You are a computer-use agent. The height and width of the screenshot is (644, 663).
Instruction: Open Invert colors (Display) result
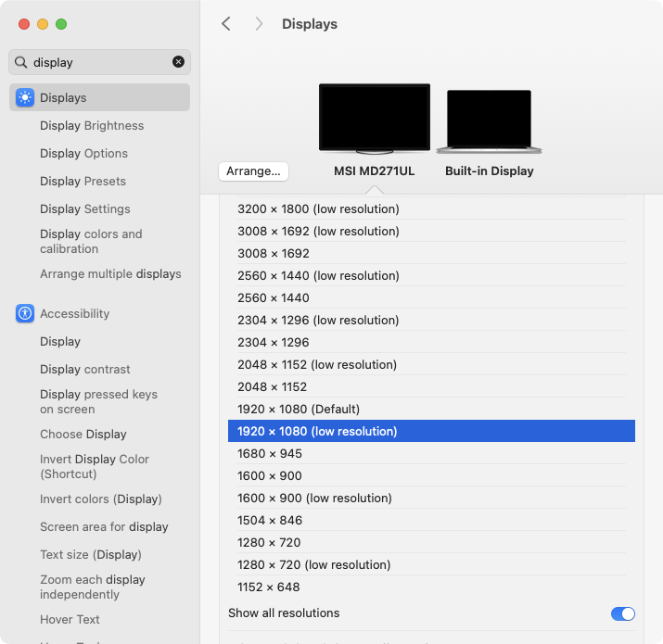coord(101,499)
